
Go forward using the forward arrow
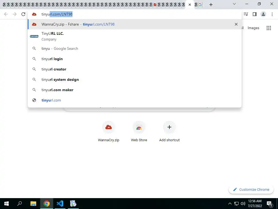point(15,14)
